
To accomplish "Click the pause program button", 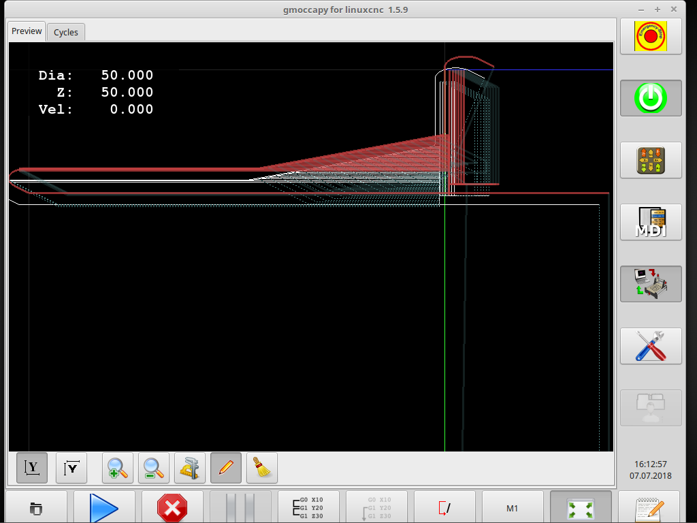I will [240, 507].
